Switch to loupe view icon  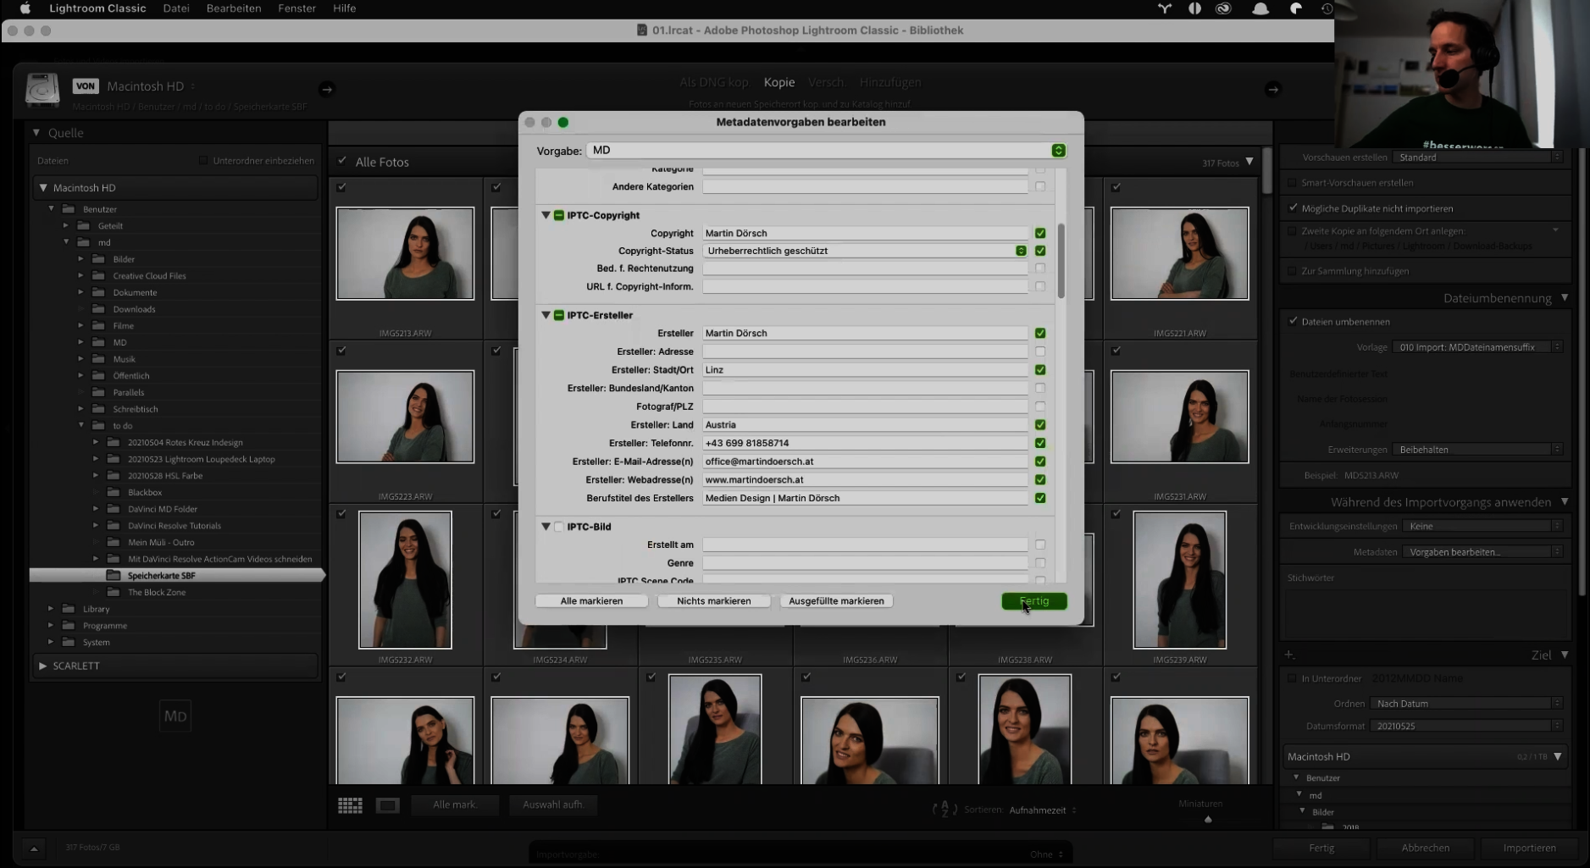point(388,805)
